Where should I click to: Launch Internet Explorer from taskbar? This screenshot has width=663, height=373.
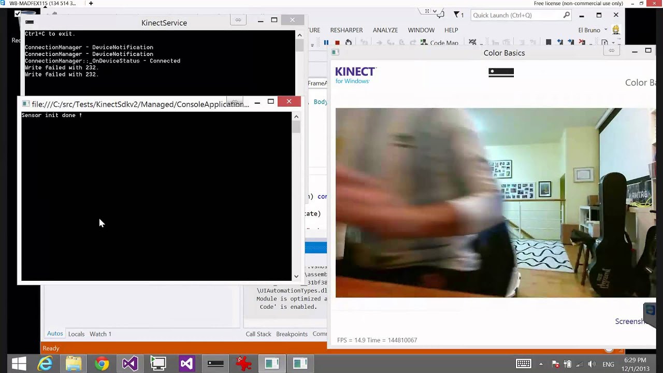45,364
